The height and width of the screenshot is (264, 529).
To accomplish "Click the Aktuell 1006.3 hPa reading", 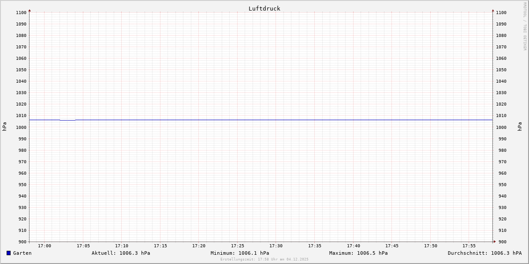I will [x=121, y=253].
